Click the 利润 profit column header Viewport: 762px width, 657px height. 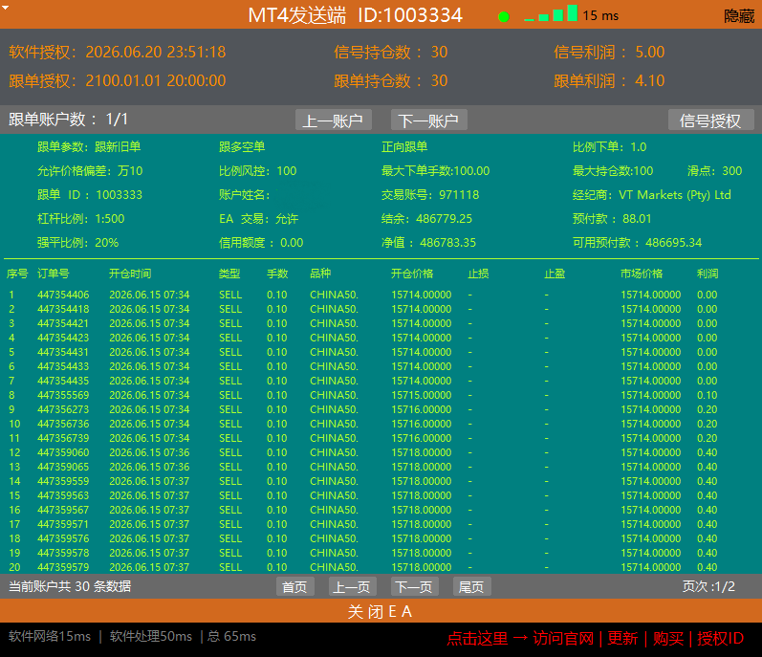coord(708,274)
